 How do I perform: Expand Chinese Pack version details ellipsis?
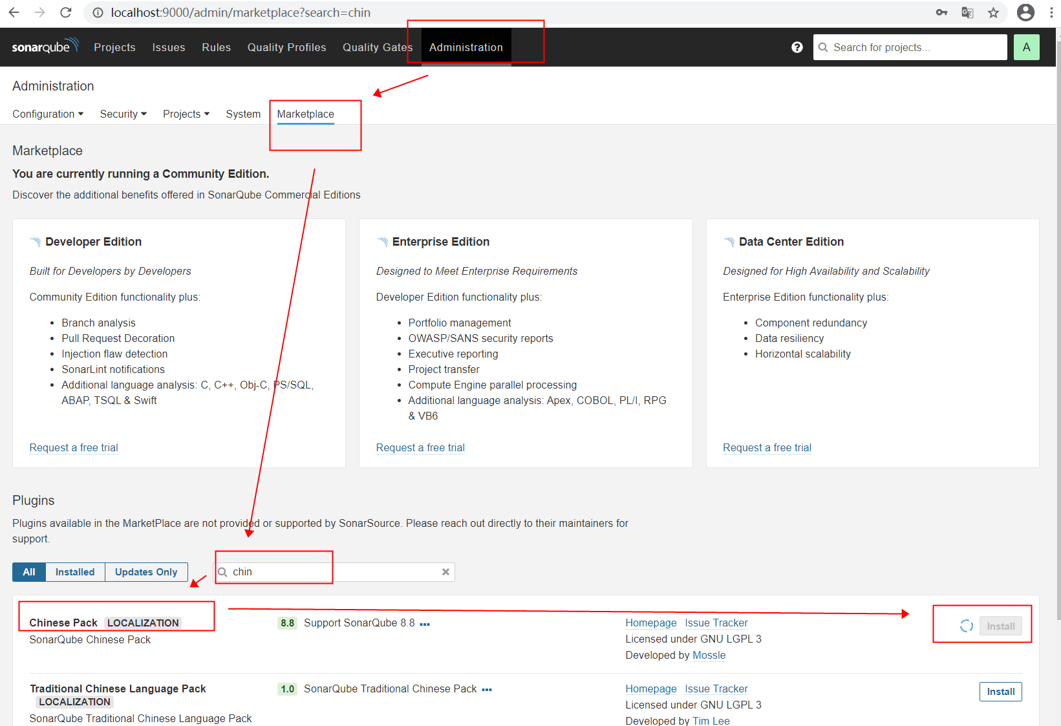[x=425, y=624]
